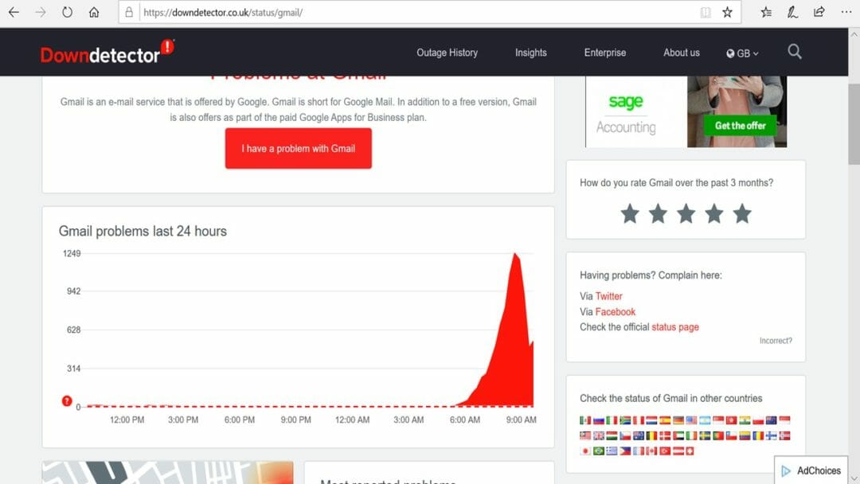Screen dimensions: 860x484
Task: Click the "Incorrect?" link
Action: pyautogui.click(x=776, y=341)
